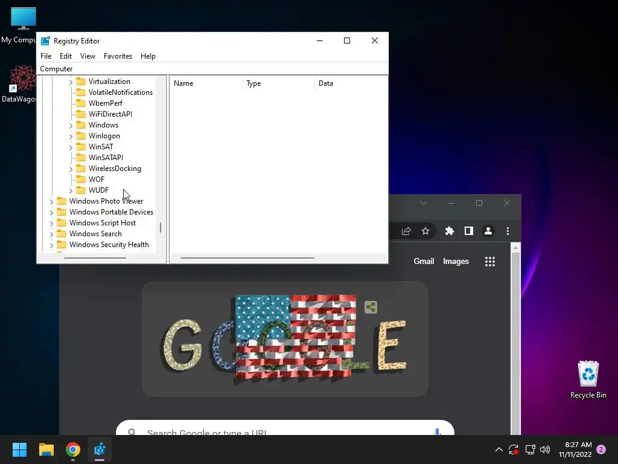Select the Windows Script Host tree item
The width and height of the screenshot is (618, 464).
pos(103,223)
